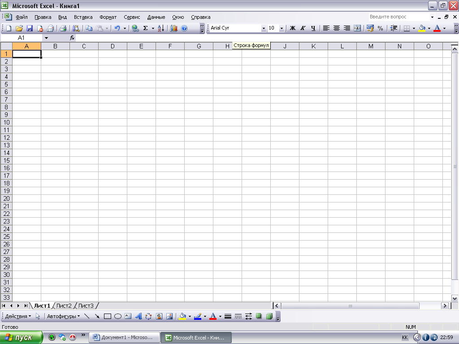459x344 pixels.
Task: Select the Arrow drawing tool
Action: click(97, 316)
